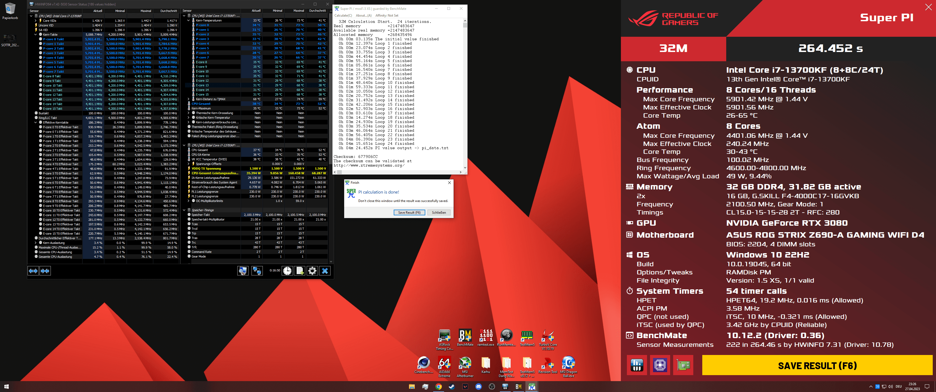Screen dimensions: 936x392
Task: Open GPU-Z card icon in BenchMate panel
Action: 683,365
